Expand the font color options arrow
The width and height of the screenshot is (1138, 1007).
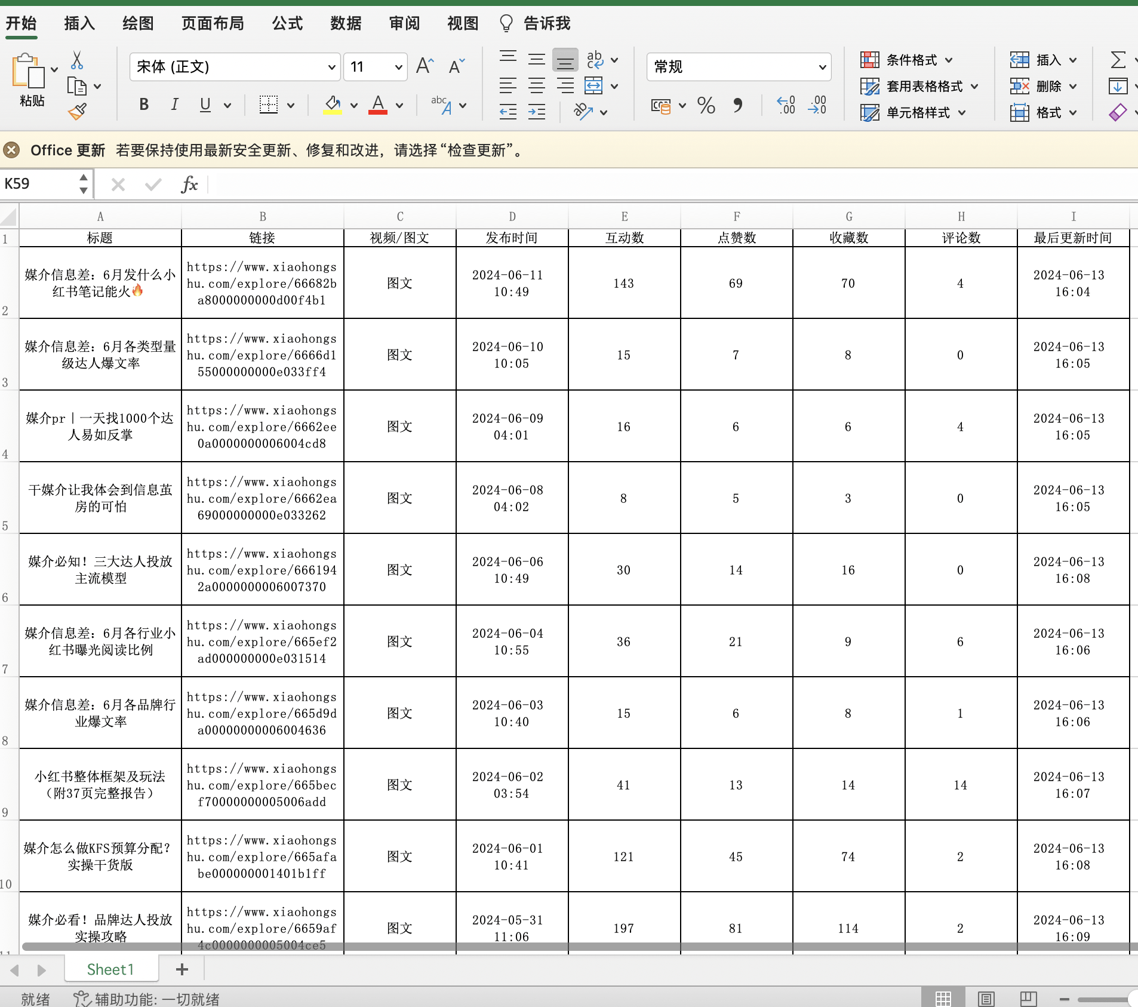coord(399,106)
